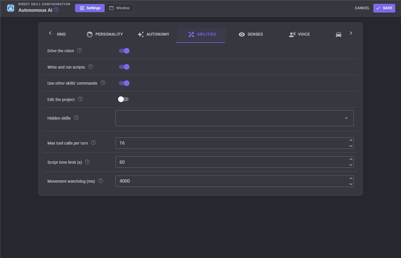Increase Movement watchdog value
The height and width of the screenshot is (258, 401).
pyautogui.click(x=351, y=178)
